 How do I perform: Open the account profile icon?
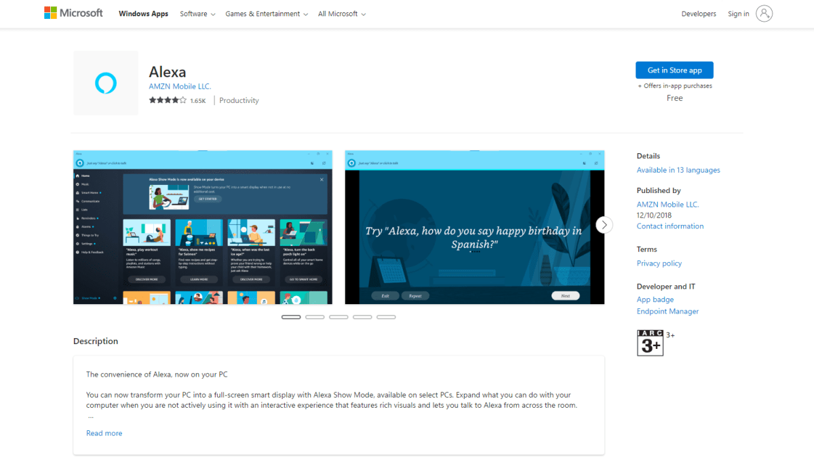[764, 14]
